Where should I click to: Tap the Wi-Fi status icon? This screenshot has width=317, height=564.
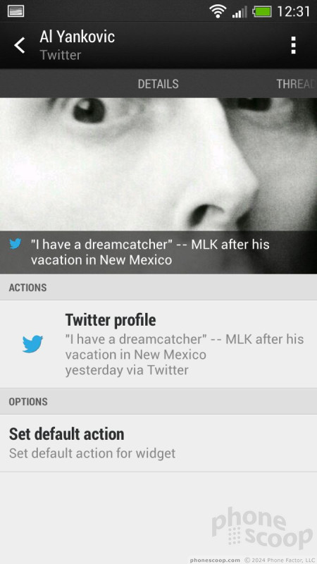click(x=218, y=11)
